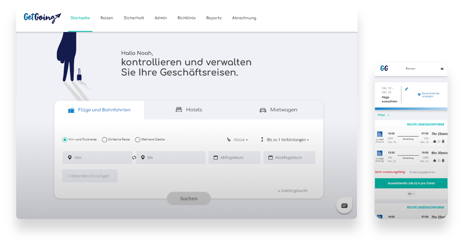This screenshot has height=246, width=464.
Task: Click the swap origin and destination arrows
Action: click(134, 158)
